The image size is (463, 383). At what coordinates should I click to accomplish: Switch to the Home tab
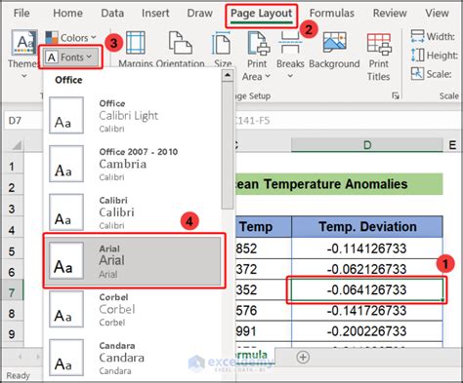(67, 13)
